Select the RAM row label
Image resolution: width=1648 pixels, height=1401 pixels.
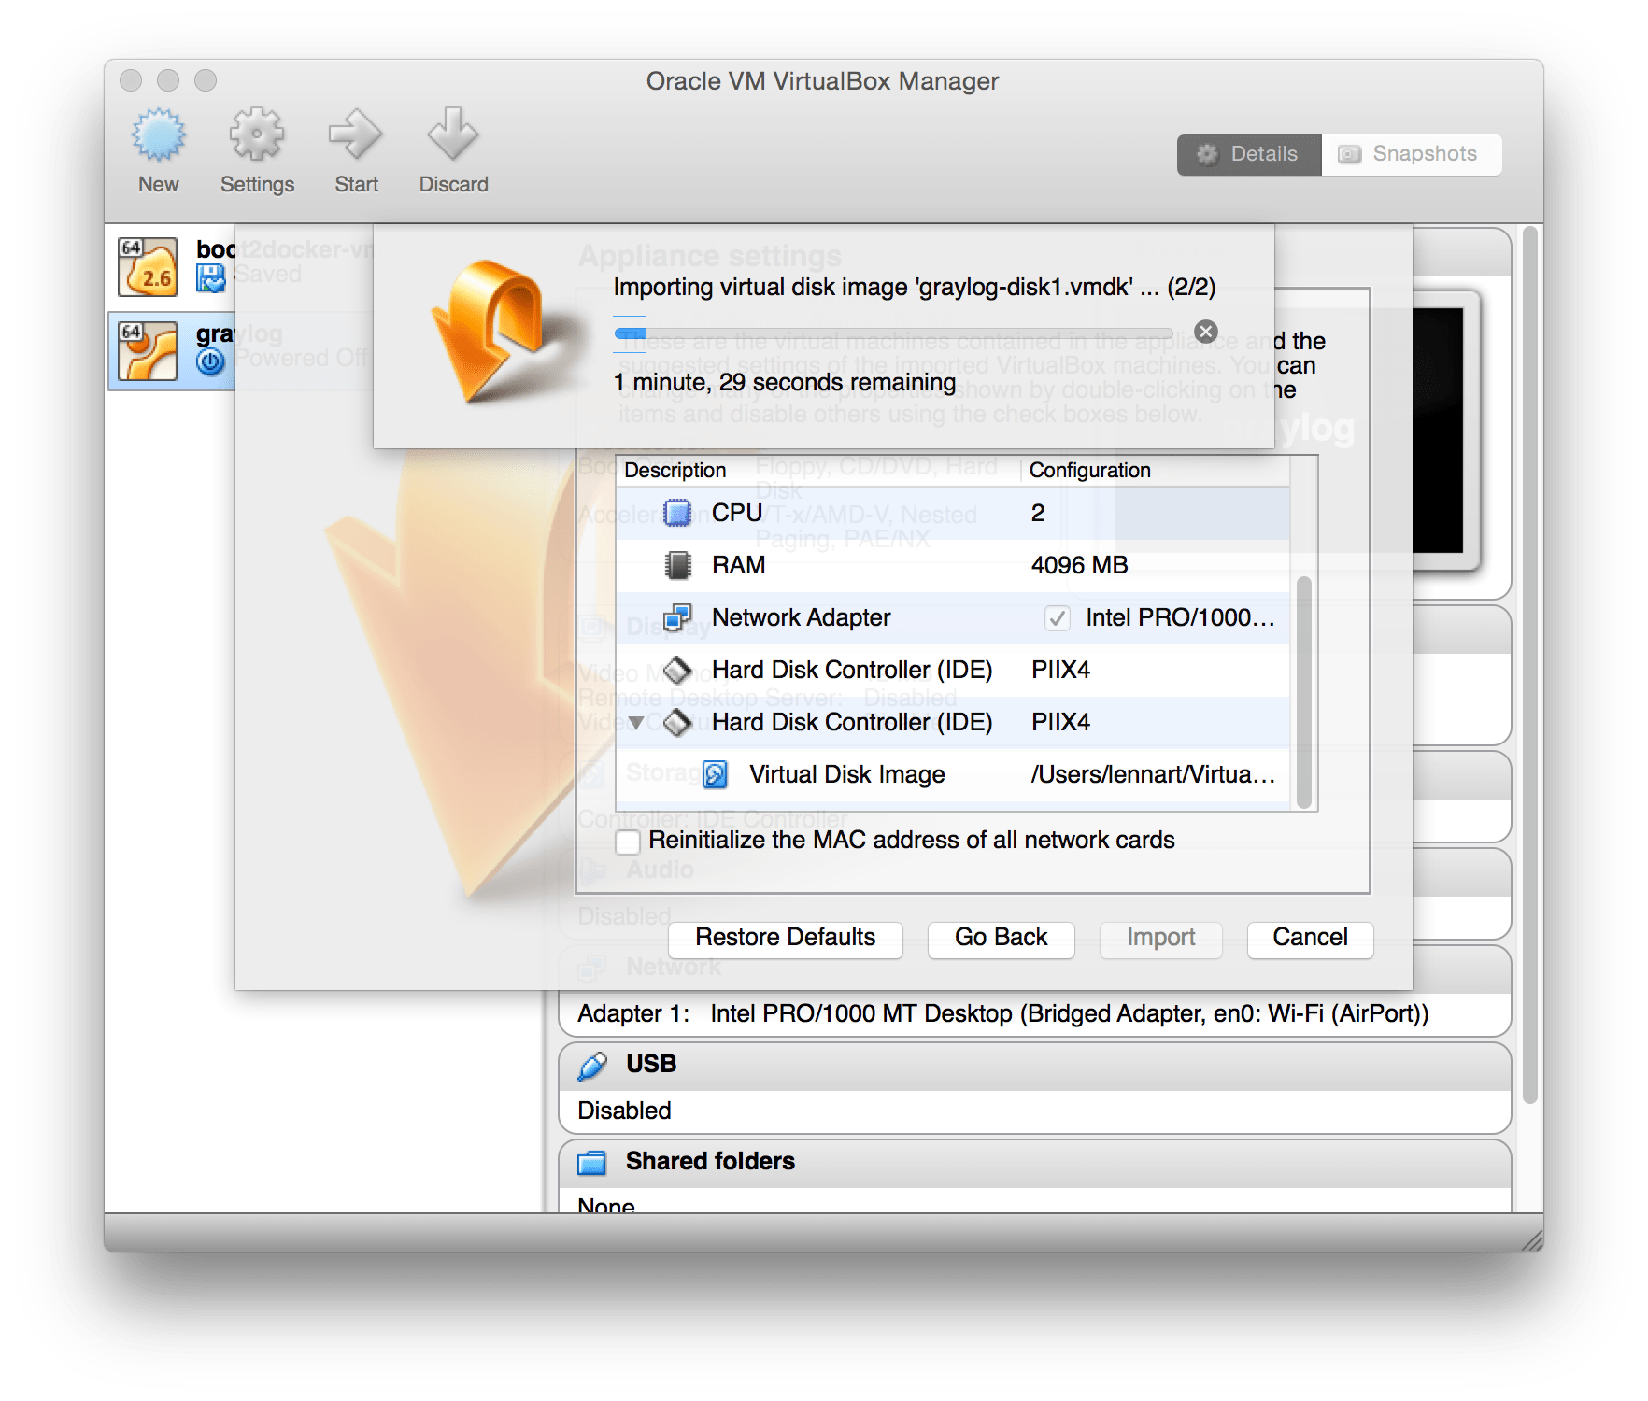(738, 565)
